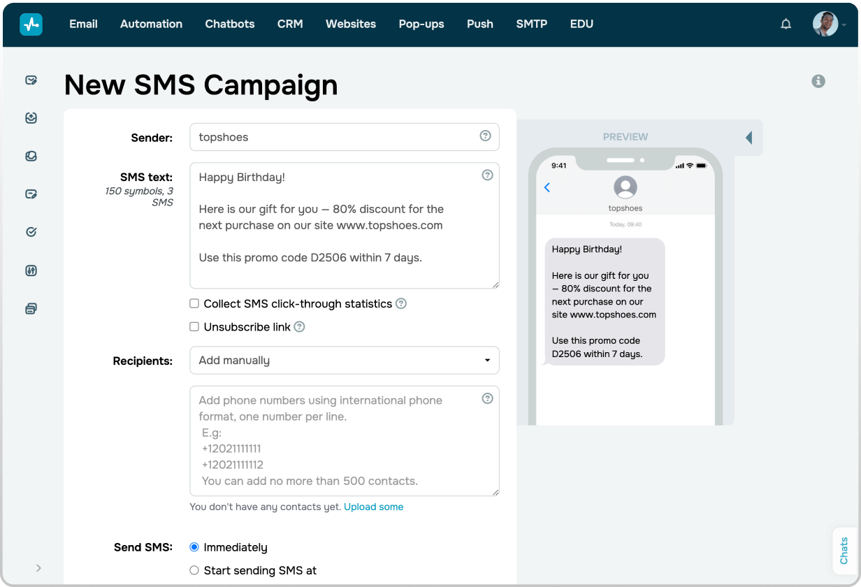Click the checkmark circle sidebar icon
This screenshot has width=861, height=587.
click(31, 232)
